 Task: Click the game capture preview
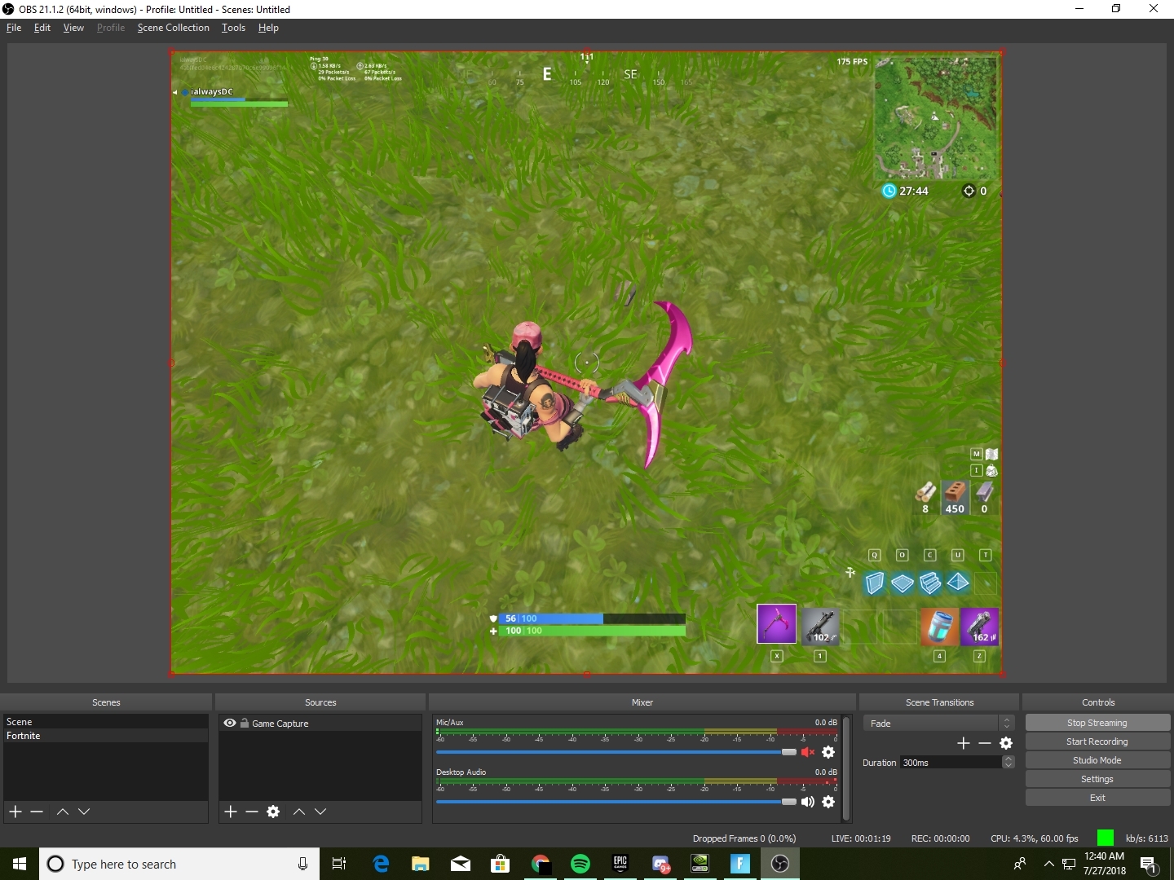[x=586, y=363]
